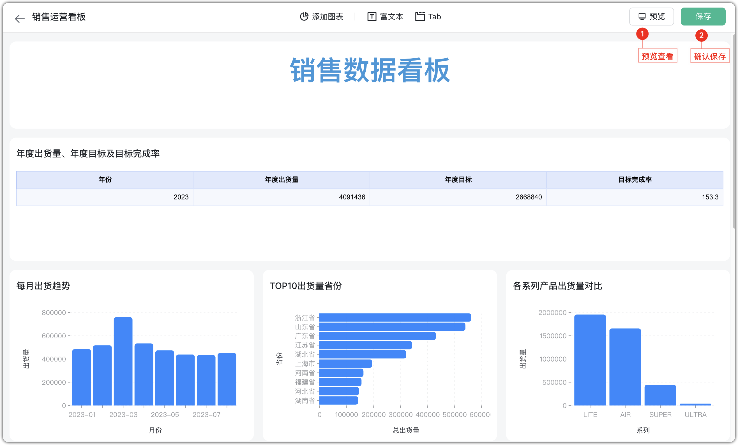Click the Tab folder icon

(420, 17)
